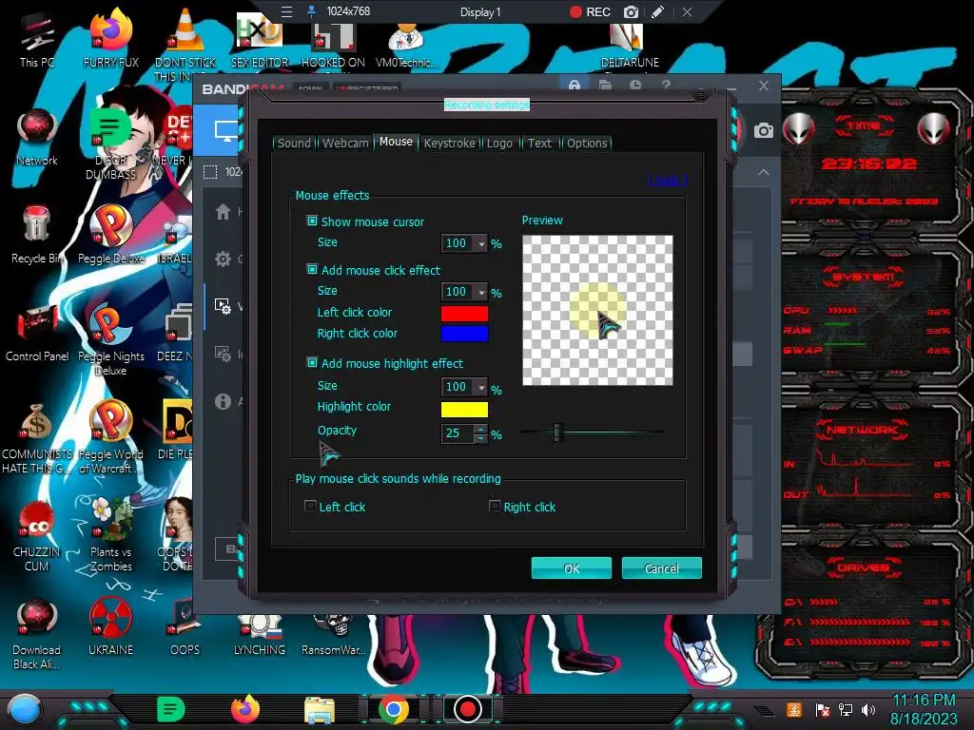Viewport: 974px width, 730px height.
Task: Open the Logo tab
Action: point(499,144)
